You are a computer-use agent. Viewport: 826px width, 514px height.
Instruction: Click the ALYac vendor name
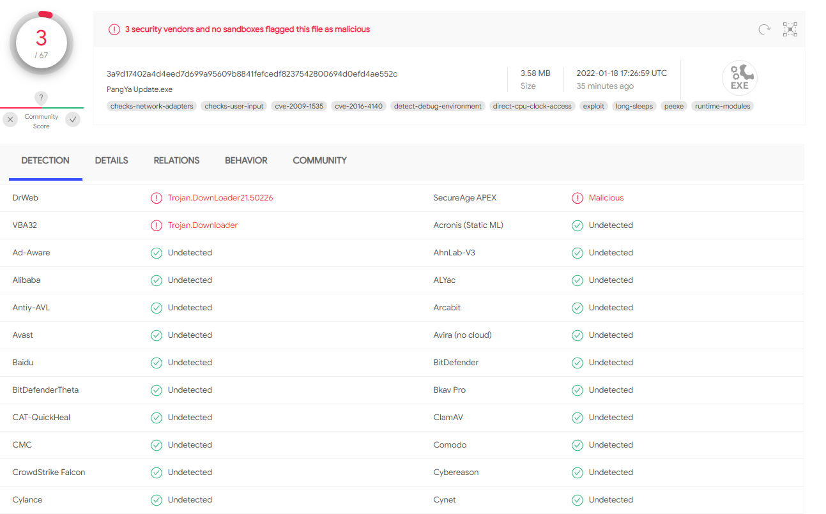[445, 280]
